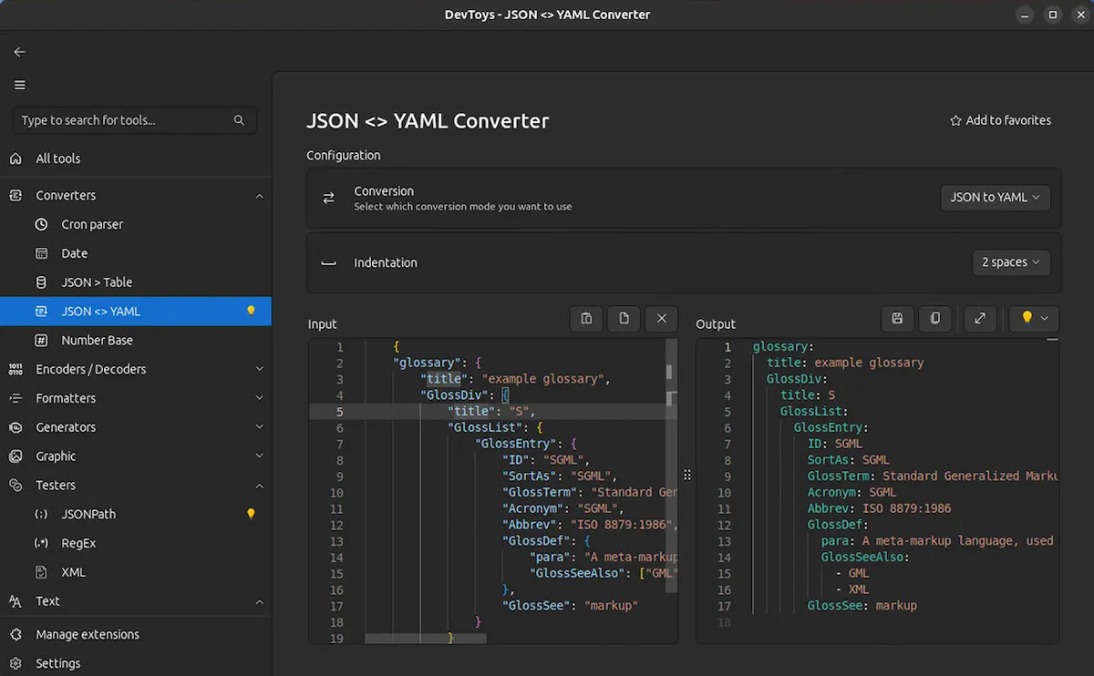Click the Date calendar icon
1094x676 pixels.
(41, 253)
